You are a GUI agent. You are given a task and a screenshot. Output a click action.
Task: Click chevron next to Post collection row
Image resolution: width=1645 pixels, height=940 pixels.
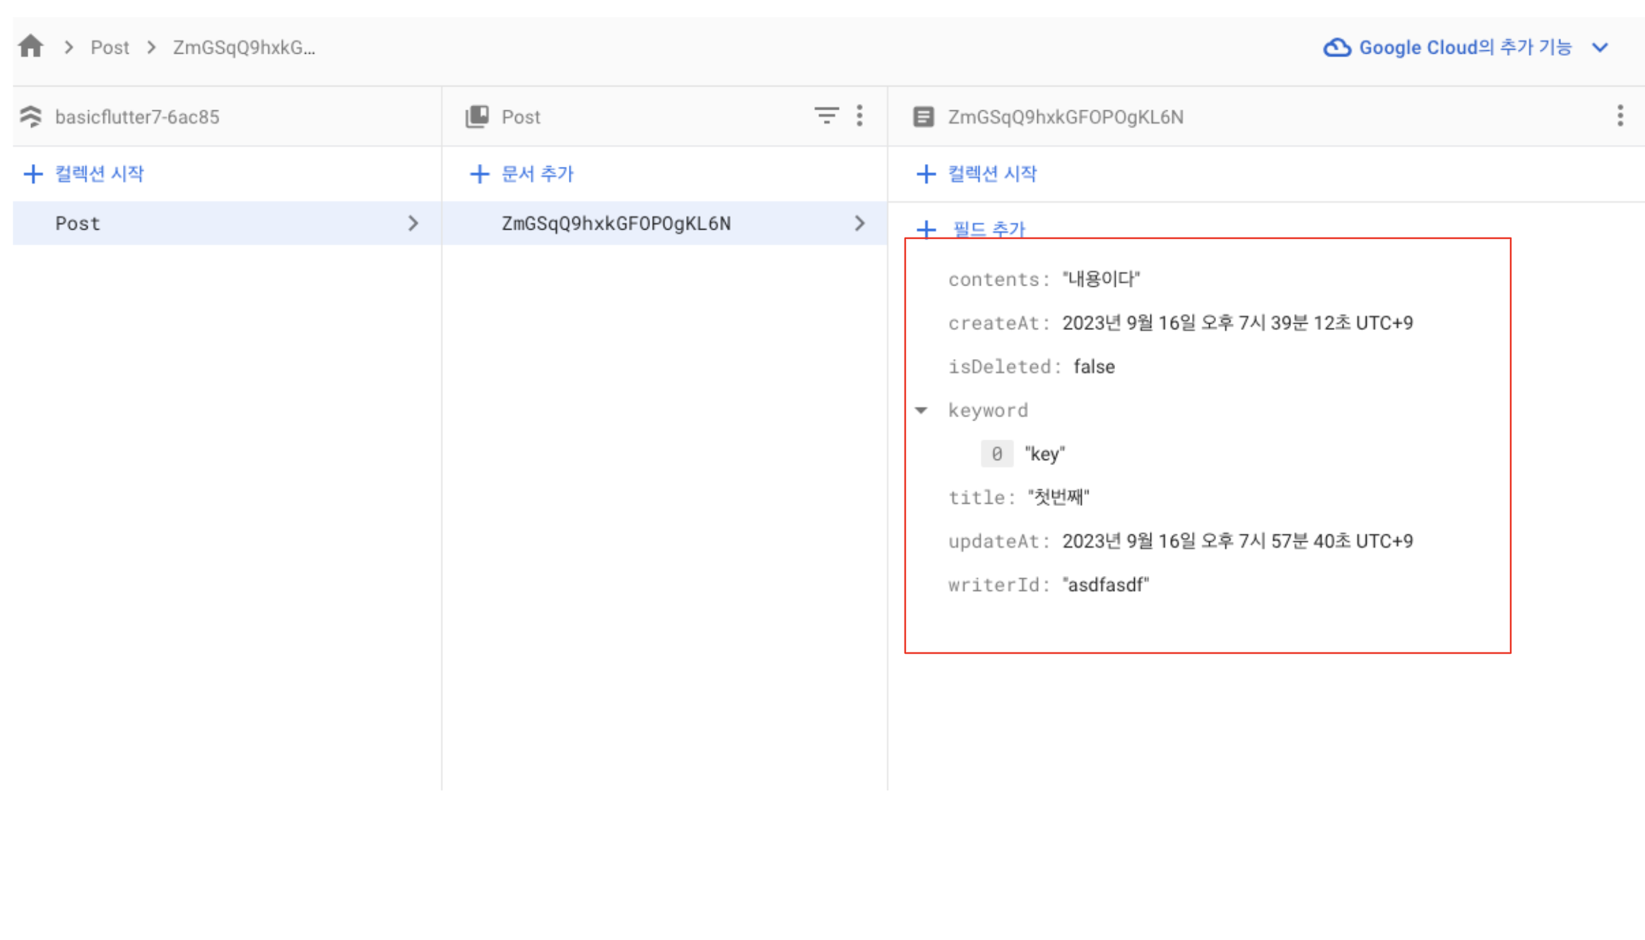[413, 223]
